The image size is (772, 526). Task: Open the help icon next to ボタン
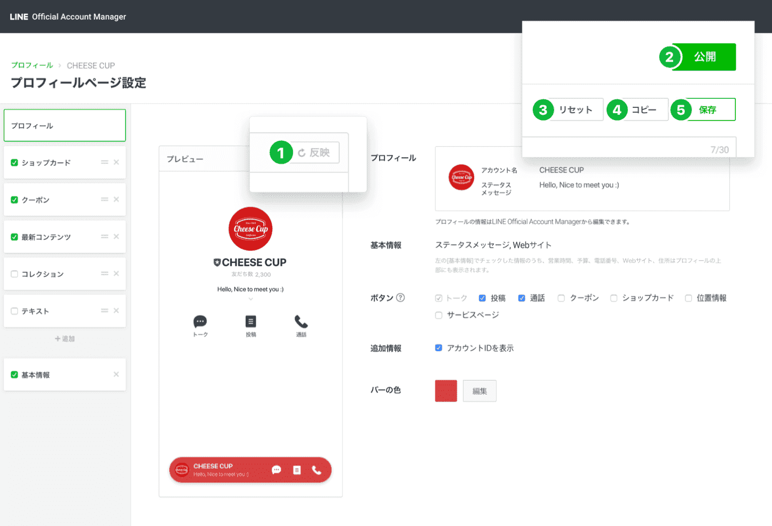400,298
